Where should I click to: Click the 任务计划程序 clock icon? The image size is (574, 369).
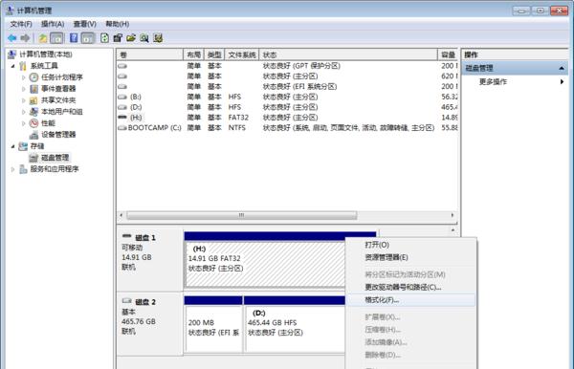(x=33, y=77)
